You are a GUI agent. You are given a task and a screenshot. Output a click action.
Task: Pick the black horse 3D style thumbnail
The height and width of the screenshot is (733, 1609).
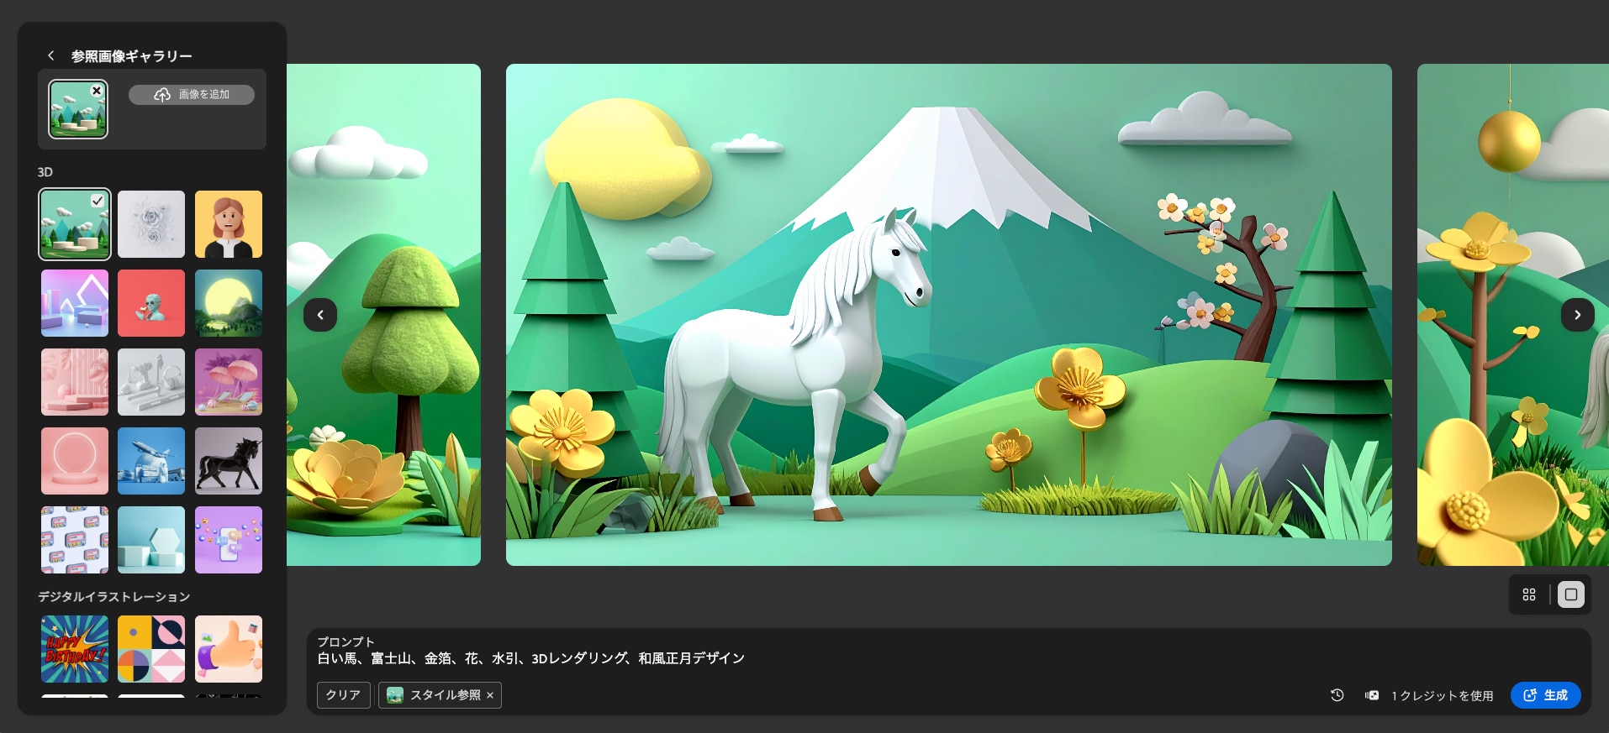point(229,461)
